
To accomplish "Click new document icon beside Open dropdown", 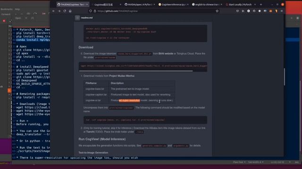I will tap(33, 18).
